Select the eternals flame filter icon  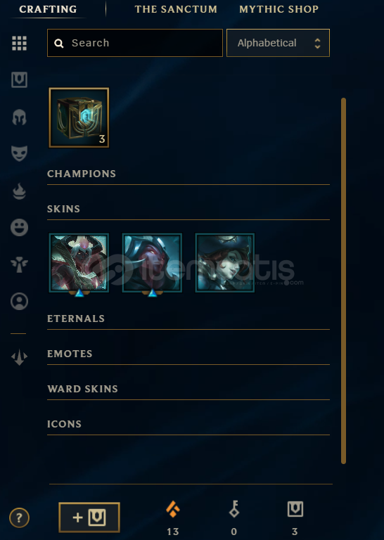pyautogui.click(x=19, y=191)
